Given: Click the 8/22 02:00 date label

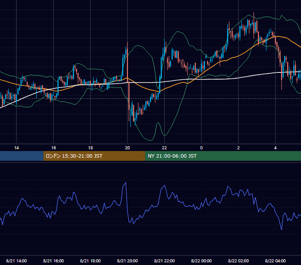Looking at the screenshot, I should [239, 261].
